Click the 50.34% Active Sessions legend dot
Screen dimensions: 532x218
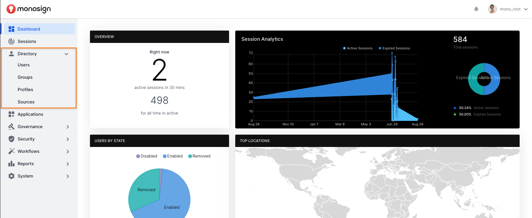coord(455,108)
